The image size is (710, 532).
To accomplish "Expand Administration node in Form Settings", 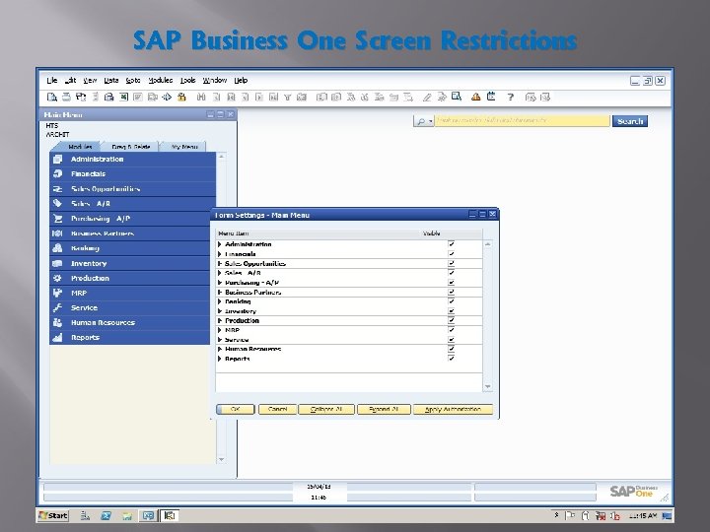I will pos(220,244).
